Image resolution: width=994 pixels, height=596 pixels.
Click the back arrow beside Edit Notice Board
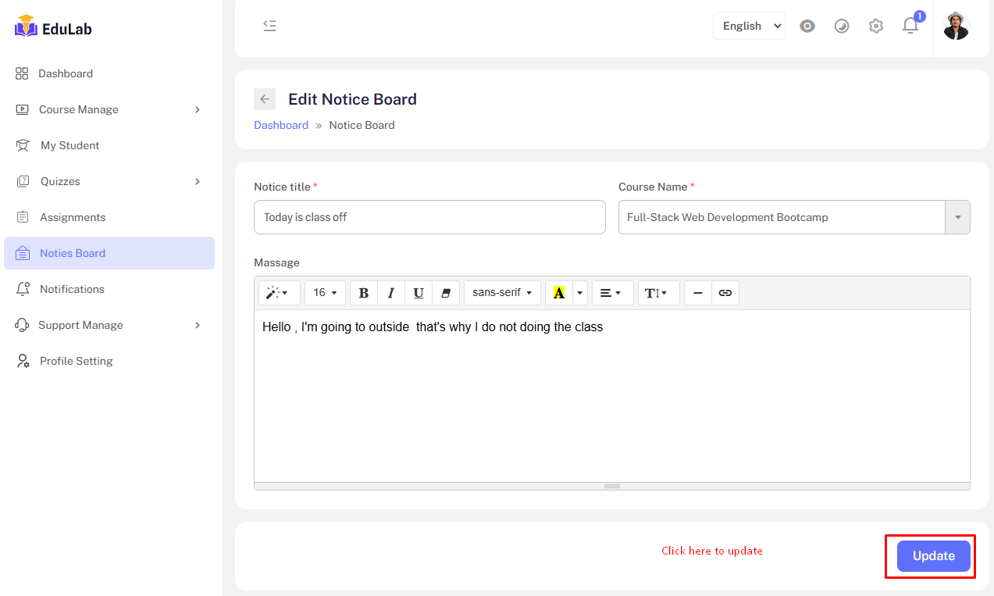pyautogui.click(x=265, y=99)
